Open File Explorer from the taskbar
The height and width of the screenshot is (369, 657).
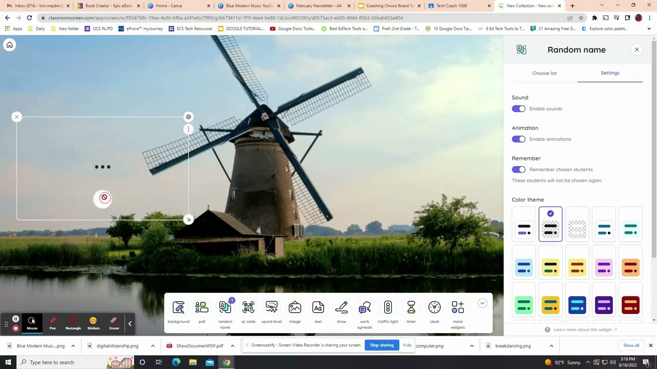(x=193, y=362)
